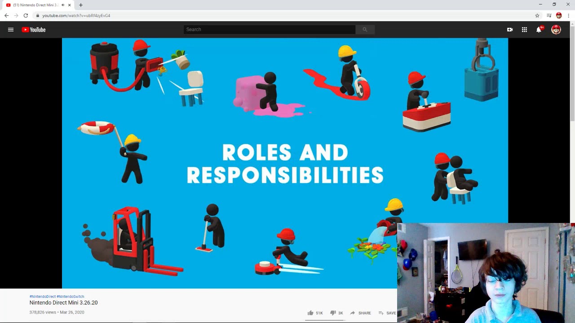The image size is (575, 323).
Task: Open the #NintendoSwitch hashtag link
Action: (71, 297)
